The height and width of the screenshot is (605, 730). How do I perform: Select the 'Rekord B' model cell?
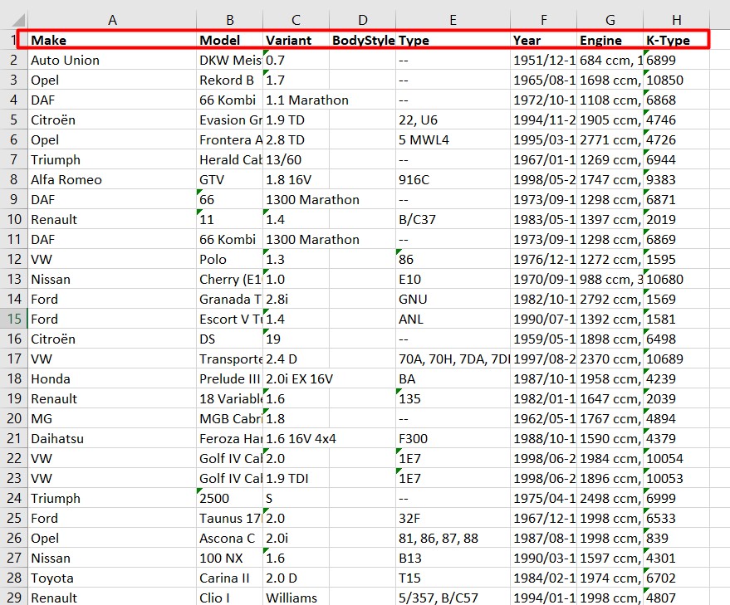point(229,80)
